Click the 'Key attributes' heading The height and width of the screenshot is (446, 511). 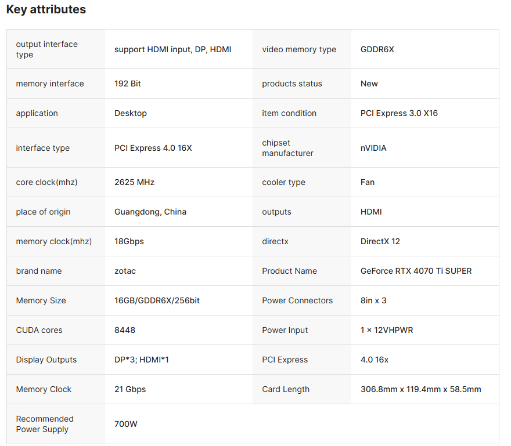(x=46, y=9)
